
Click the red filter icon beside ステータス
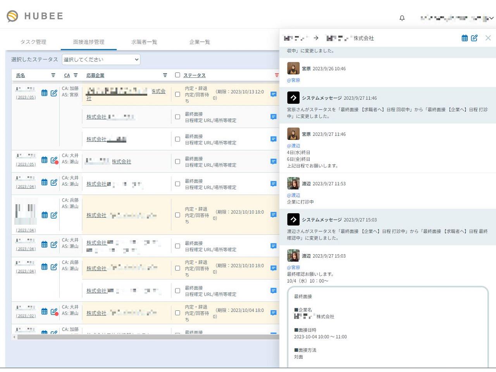pyautogui.click(x=276, y=75)
